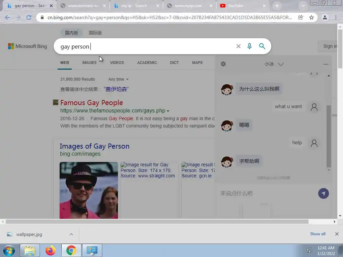Select the WEB search tab
The height and width of the screenshot is (257, 343).
pyautogui.click(x=65, y=63)
